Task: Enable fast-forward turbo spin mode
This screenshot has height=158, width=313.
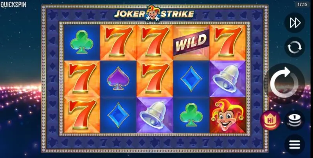Action: point(295,23)
